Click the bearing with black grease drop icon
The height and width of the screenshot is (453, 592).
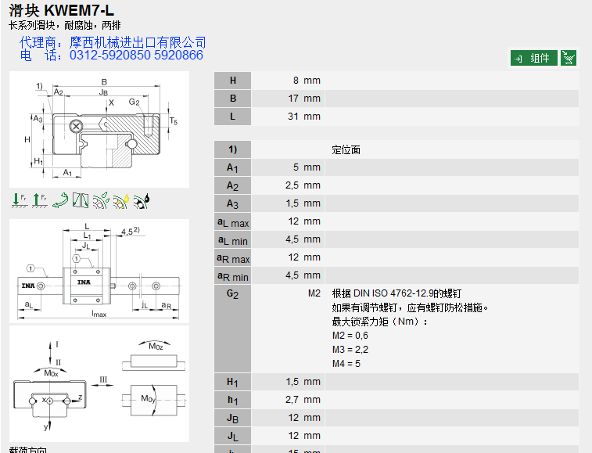tap(142, 201)
